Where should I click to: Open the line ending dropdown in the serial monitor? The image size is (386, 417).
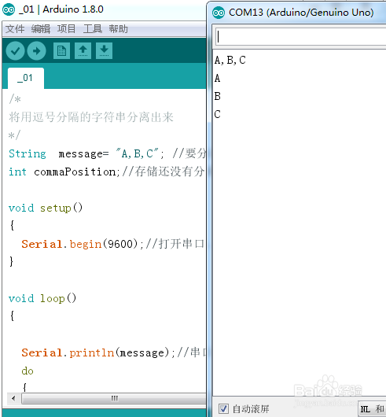372,409
